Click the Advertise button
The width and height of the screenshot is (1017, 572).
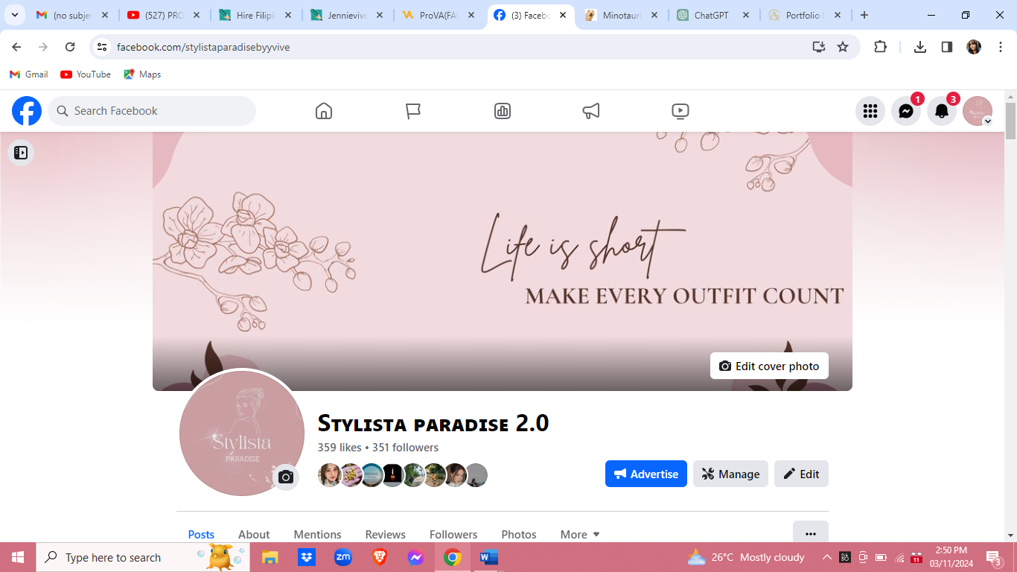(646, 474)
